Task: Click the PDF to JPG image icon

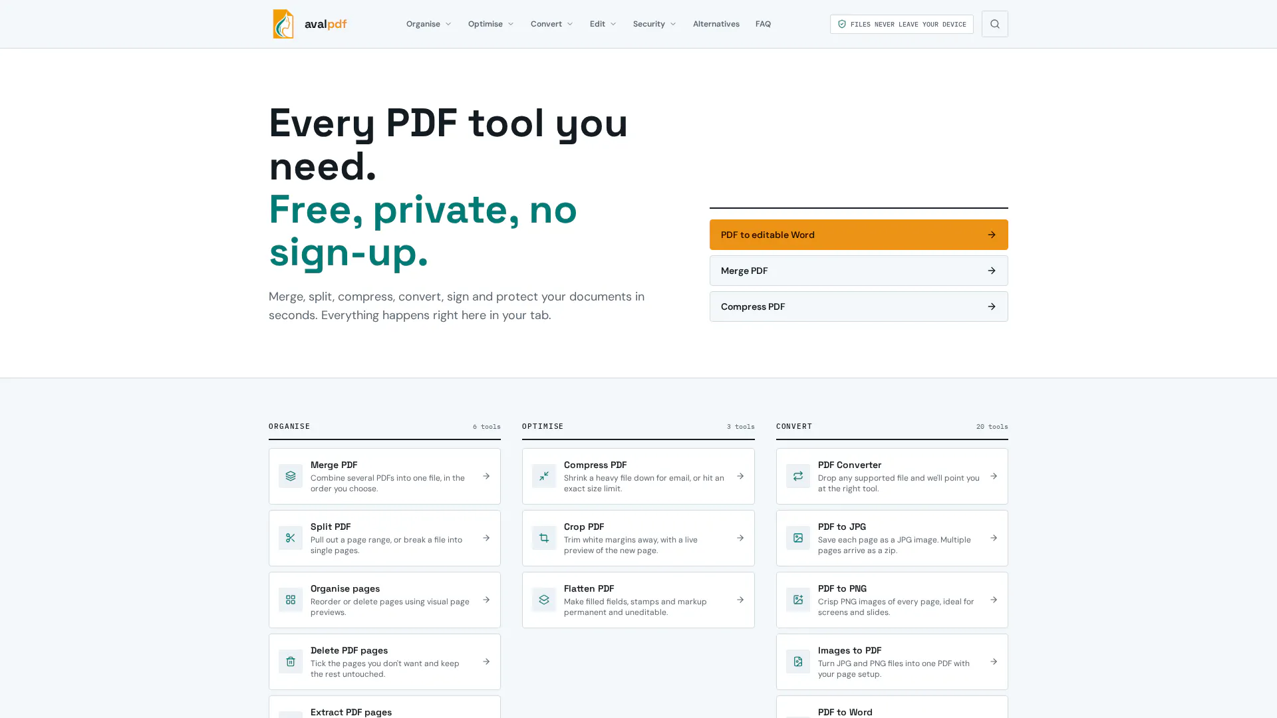Action: coord(798,538)
